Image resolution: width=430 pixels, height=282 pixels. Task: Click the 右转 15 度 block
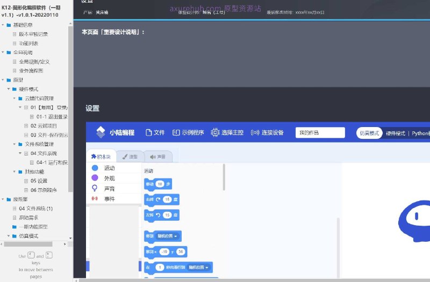pyautogui.click(x=162, y=199)
